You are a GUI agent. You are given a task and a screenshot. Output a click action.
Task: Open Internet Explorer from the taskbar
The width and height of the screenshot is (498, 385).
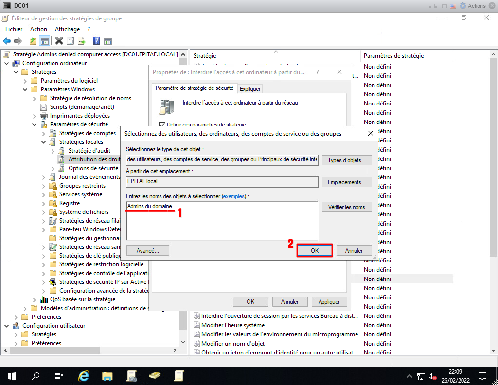84,376
